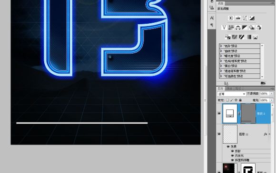Add a Color Balance adjustment

point(238,28)
